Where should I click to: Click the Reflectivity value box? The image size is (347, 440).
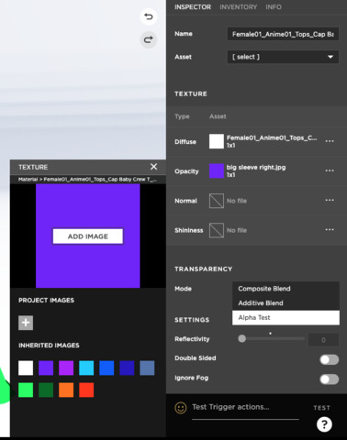[x=323, y=340]
